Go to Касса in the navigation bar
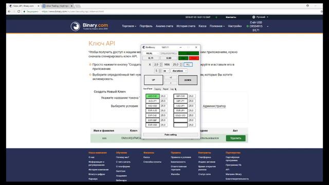Image resolution: width=329 pixels, height=185 pixels. point(202,26)
